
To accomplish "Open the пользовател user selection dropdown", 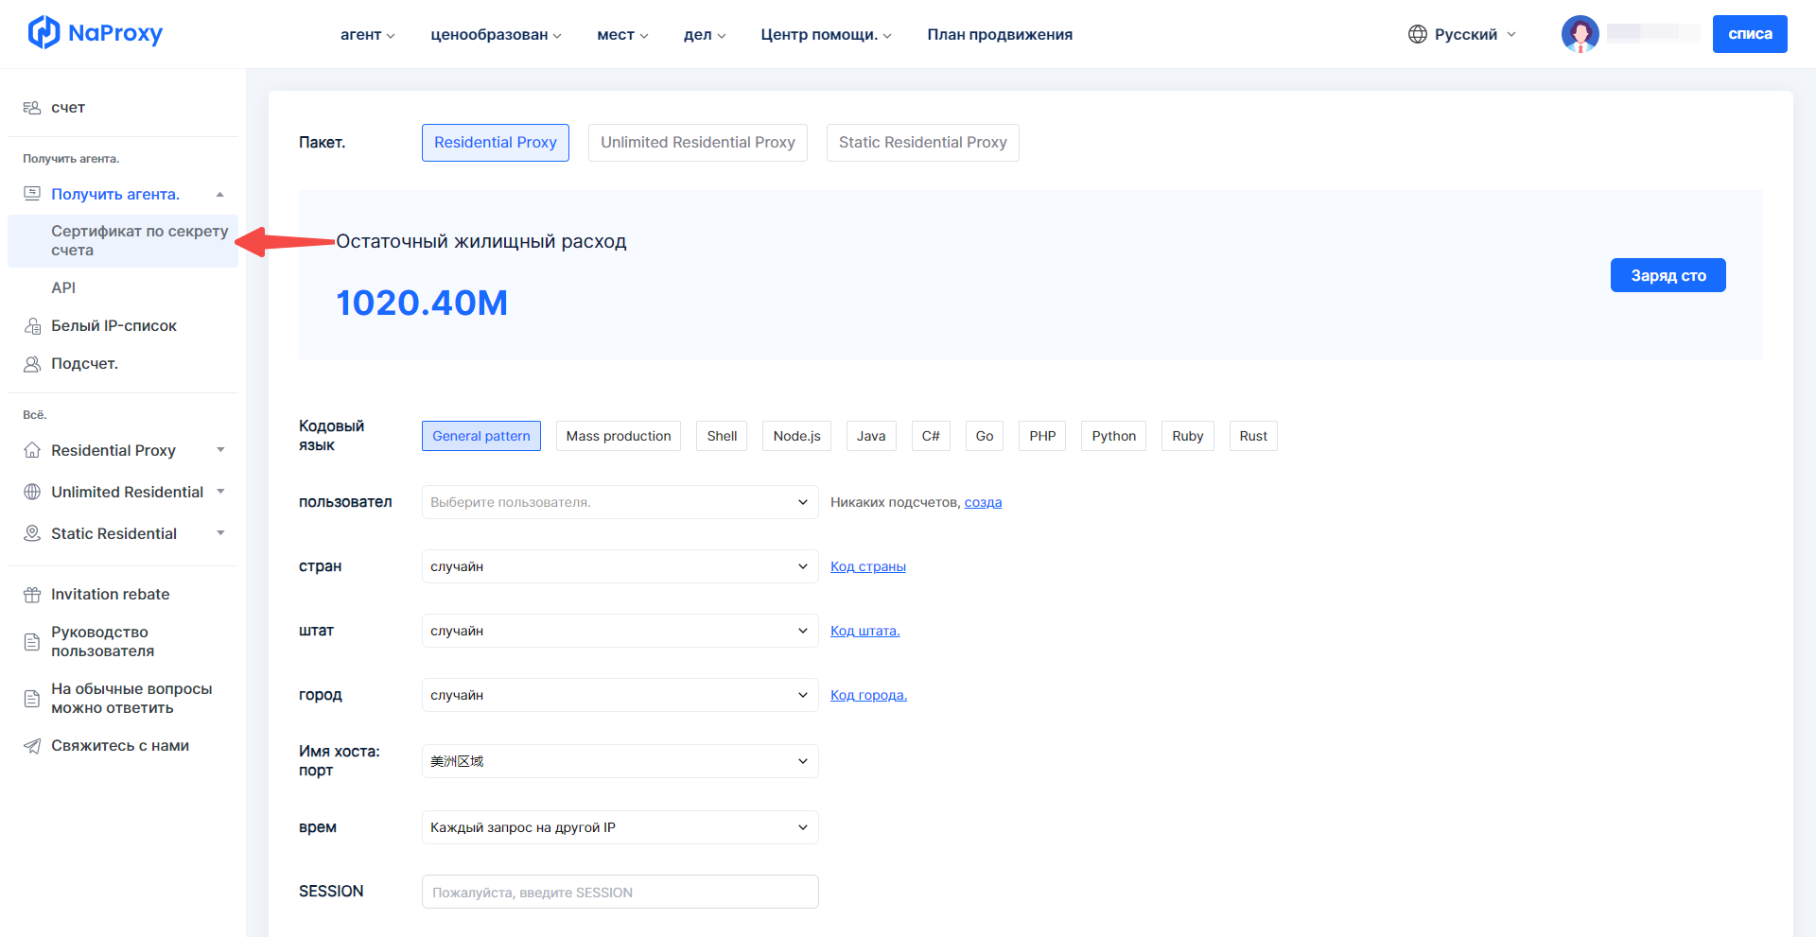I will click(x=620, y=502).
